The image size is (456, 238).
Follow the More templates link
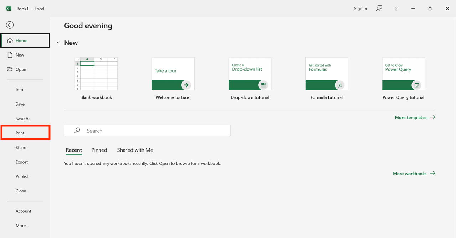tap(415, 117)
